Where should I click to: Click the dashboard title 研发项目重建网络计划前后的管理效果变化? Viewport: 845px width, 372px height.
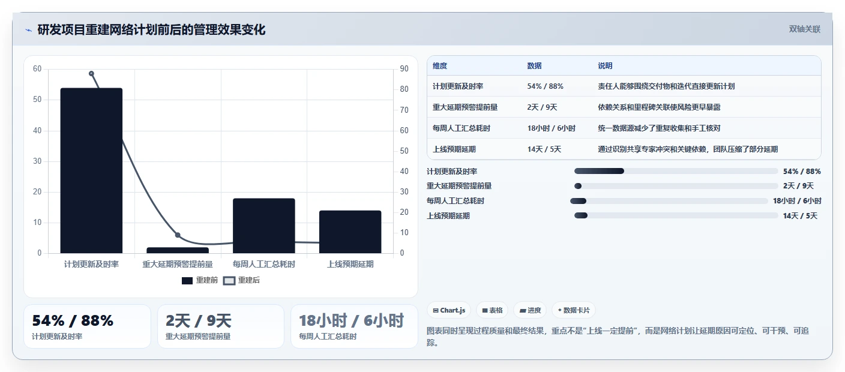(151, 29)
